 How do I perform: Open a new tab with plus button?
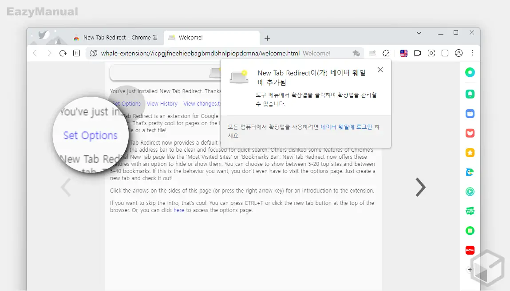coord(267,38)
